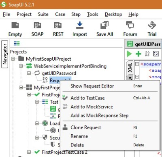162x157 pixels.
Task: Choose Add to TestCase
Action: click(x=110, y=98)
